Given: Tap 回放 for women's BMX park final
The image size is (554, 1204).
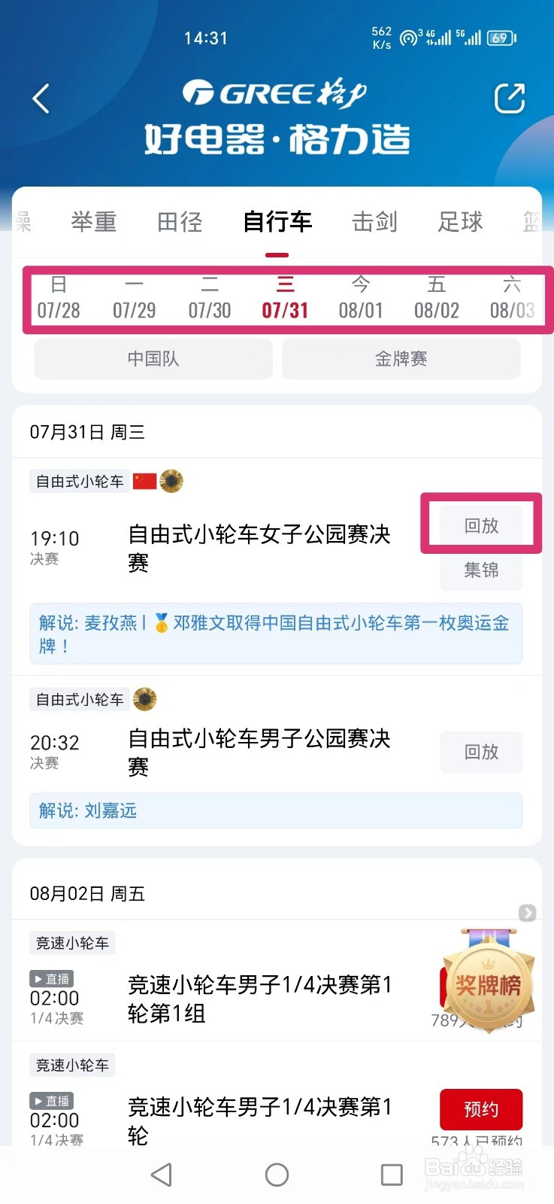Looking at the screenshot, I should 481,525.
